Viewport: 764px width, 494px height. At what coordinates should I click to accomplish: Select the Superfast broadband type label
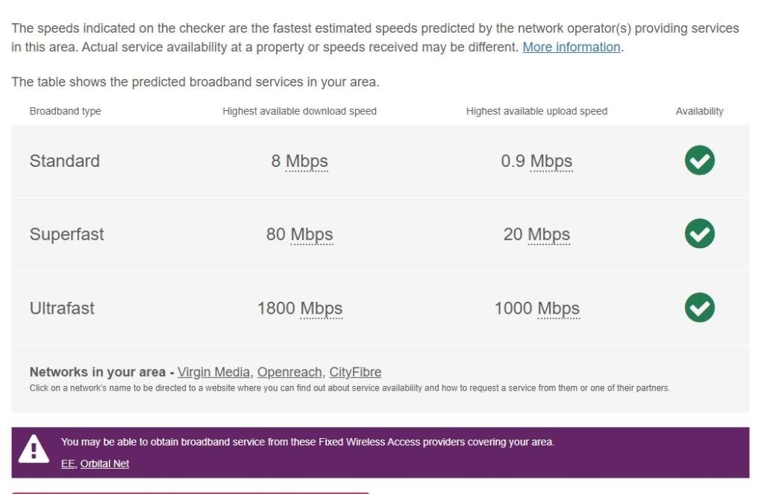(x=66, y=235)
